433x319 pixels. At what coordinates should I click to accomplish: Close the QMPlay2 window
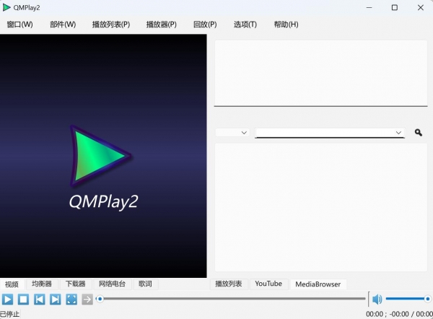[x=421, y=8]
